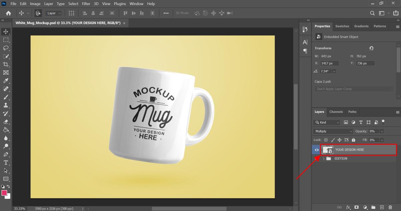Open the layer Opacity dropdown arrow
Image resolution: width=401 pixels, height=211 pixels.
coord(382,131)
